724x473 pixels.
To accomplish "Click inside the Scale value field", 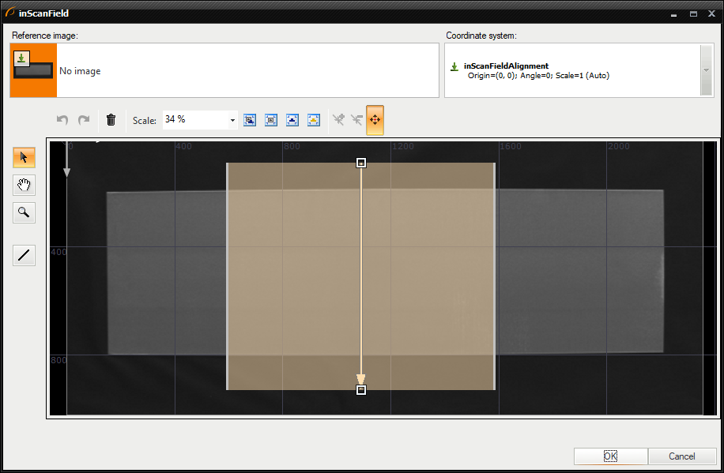I will (x=194, y=120).
